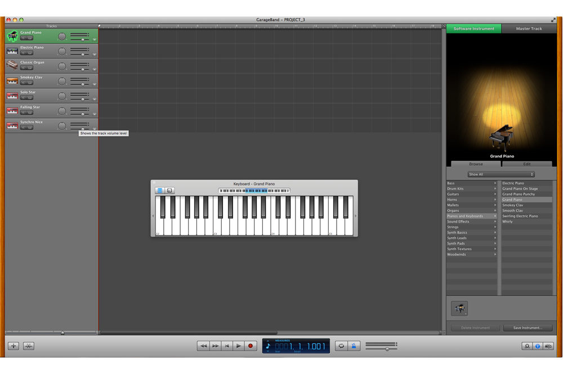Solo the Classic Organ track
563x371 pixels.
[30, 68]
